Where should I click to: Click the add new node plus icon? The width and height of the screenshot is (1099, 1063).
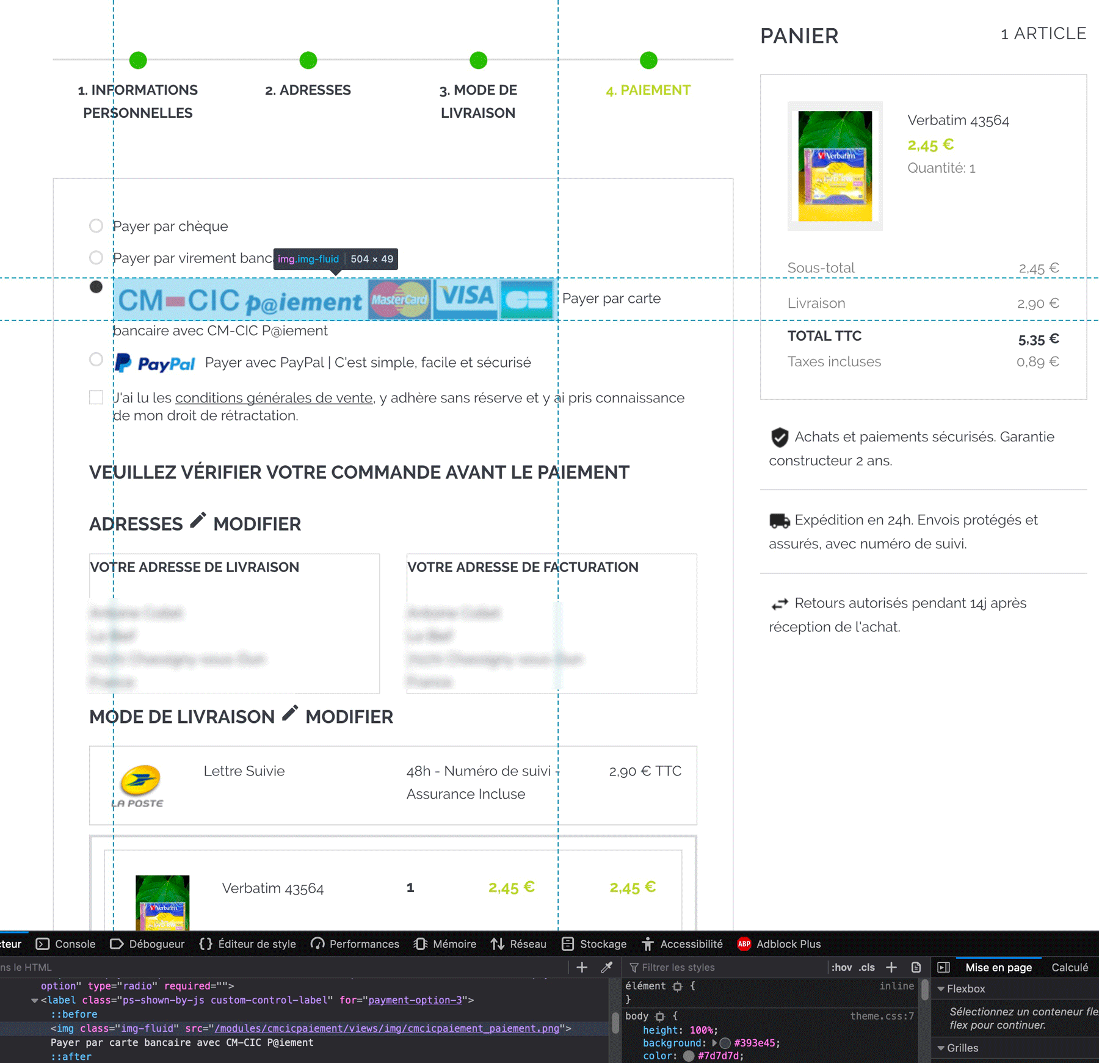582,967
